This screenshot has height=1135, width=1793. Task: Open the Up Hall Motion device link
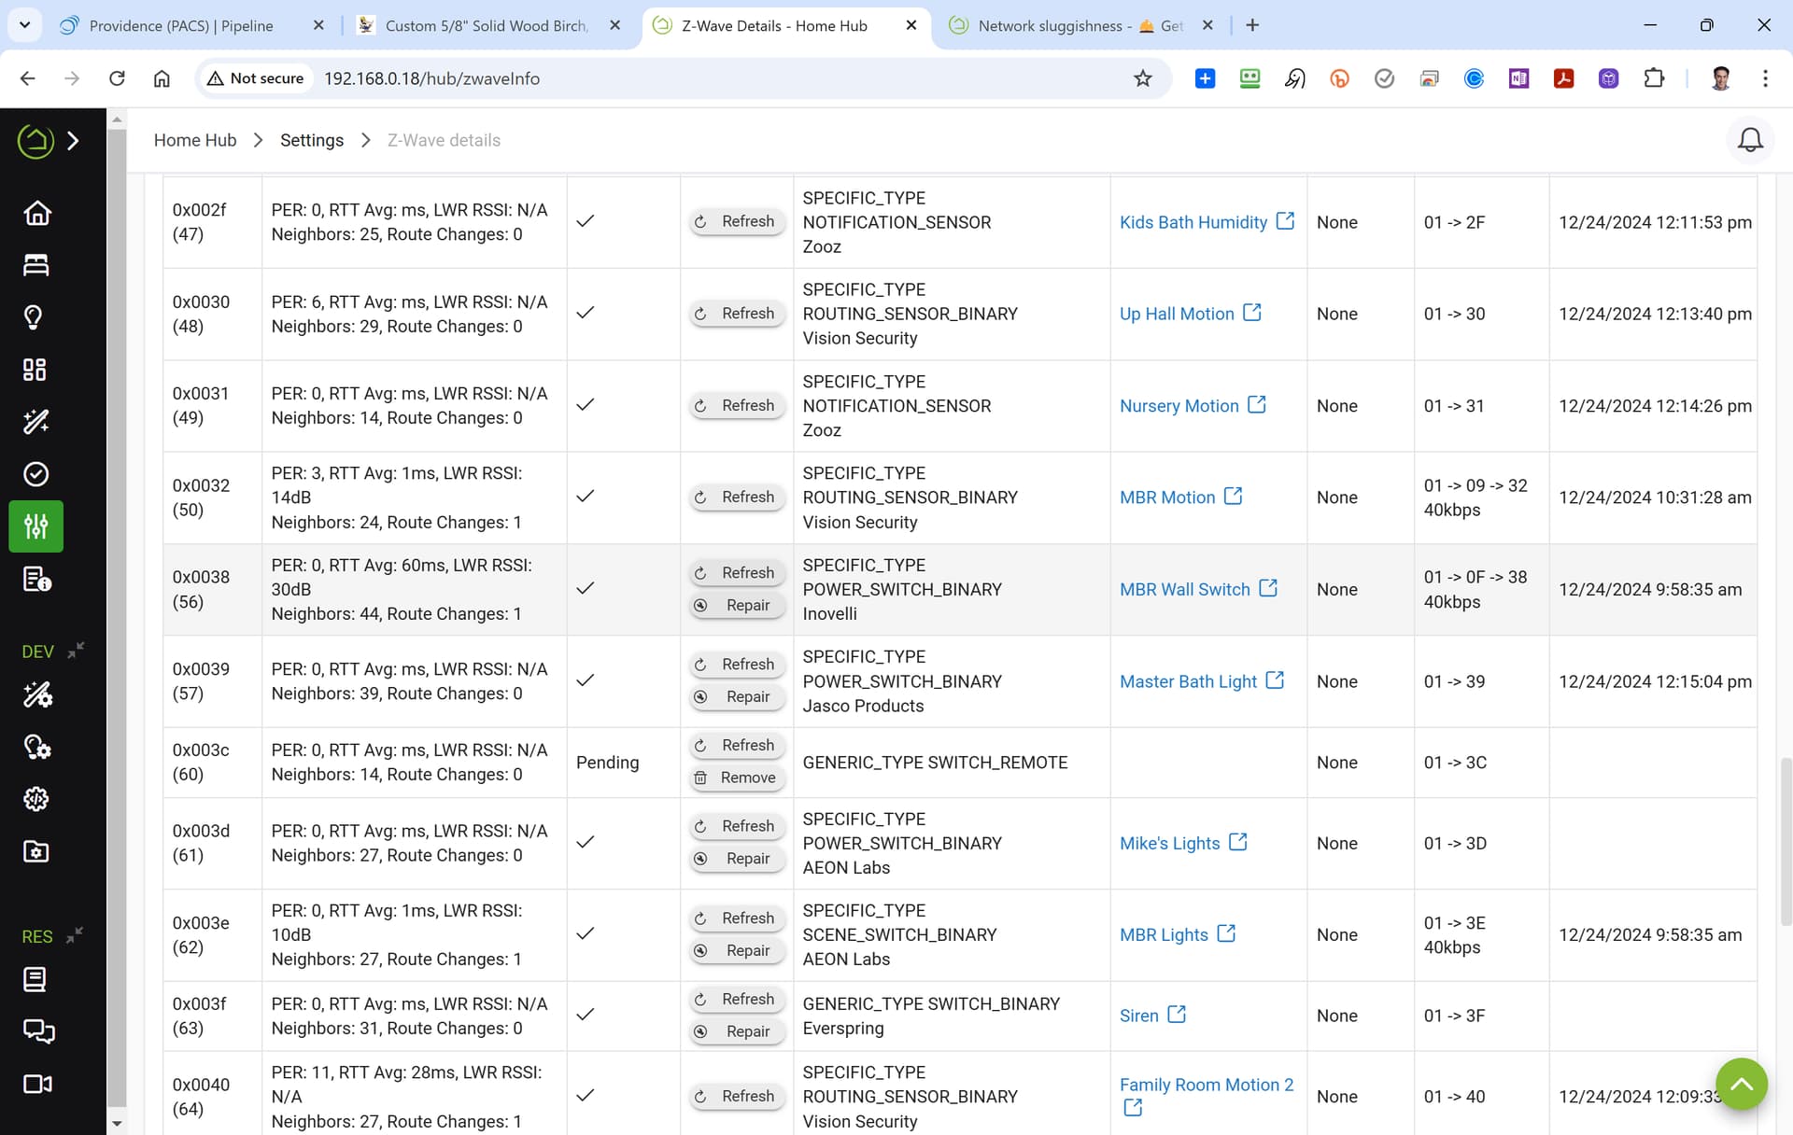[1177, 314]
